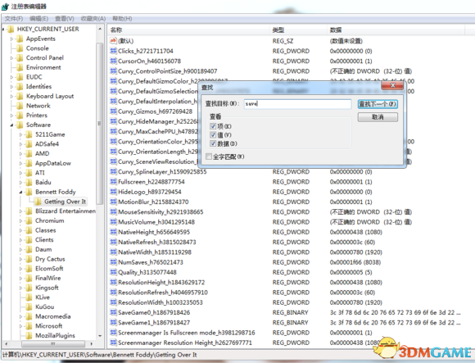Click the default string value icon
Screen dimensions: 475x363
point(113,41)
